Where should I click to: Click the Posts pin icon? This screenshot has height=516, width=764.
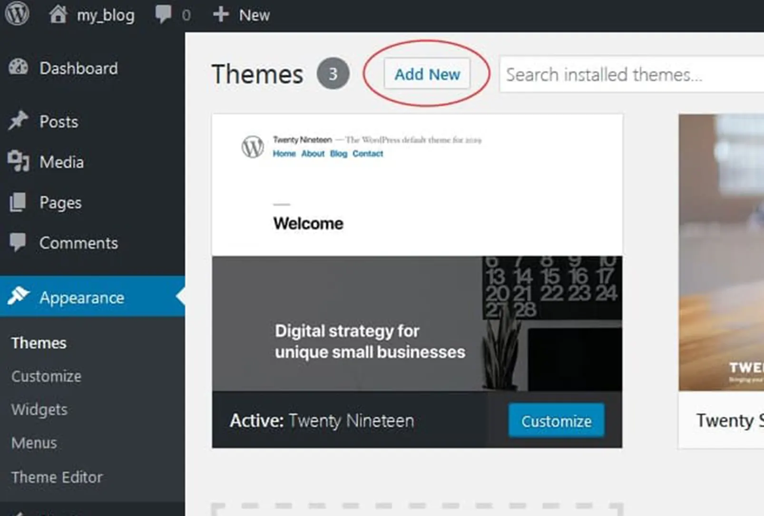(x=18, y=121)
